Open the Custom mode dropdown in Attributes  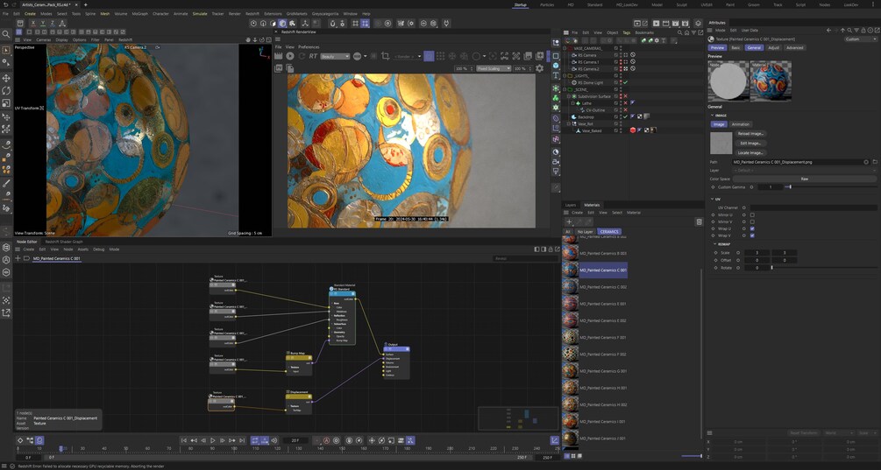(860, 39)
